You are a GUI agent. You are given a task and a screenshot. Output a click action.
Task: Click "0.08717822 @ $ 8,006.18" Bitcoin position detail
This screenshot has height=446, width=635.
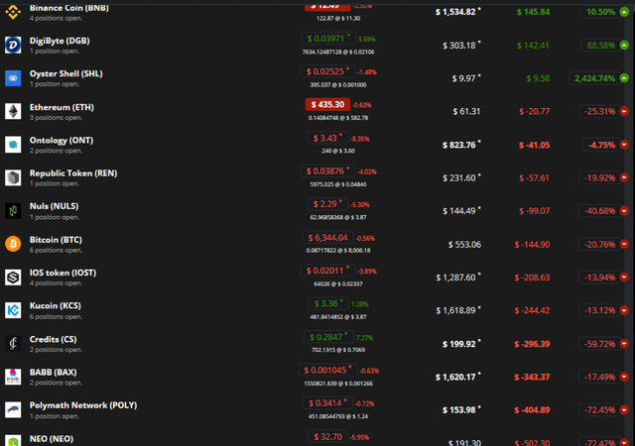pos(338,251)
